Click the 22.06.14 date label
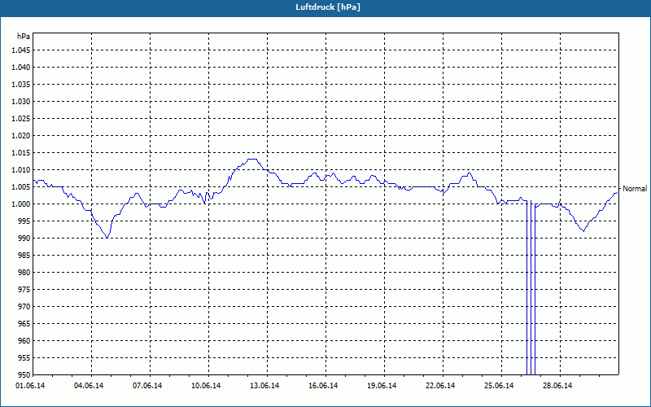 click(x=440, y=386)
